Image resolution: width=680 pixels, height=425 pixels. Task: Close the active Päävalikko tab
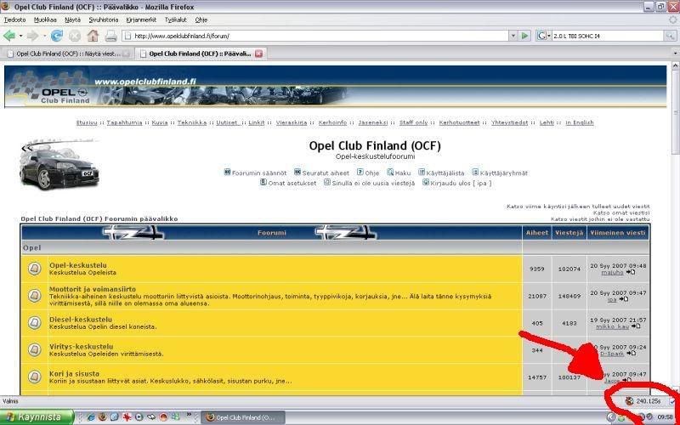[259, 54]
